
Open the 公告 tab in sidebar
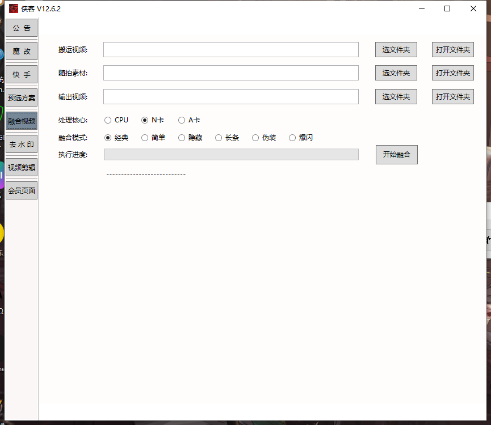point(22,28)
